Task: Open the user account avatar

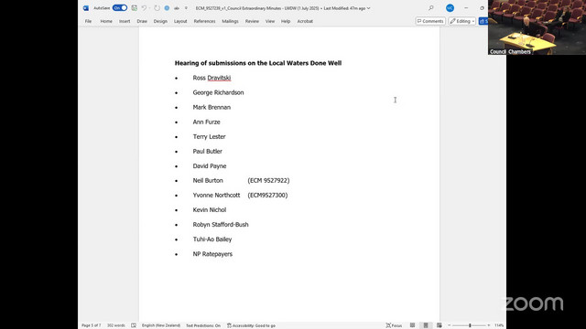Action: 450,8
